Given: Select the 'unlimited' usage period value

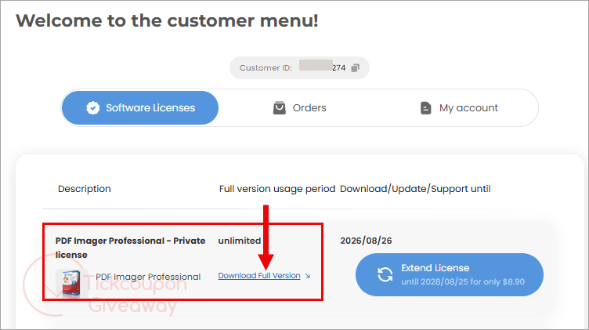Looking at the screenshot, I should pyautogui.click(x=240, y=241).
